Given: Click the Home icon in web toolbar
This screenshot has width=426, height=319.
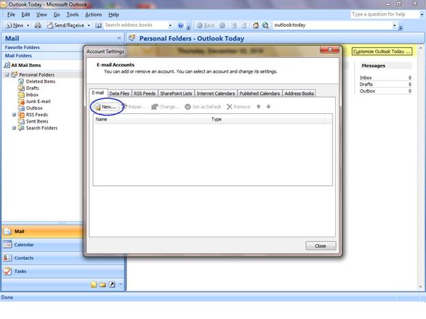Looking at the screenshot, I should click(x=255, y=25).
